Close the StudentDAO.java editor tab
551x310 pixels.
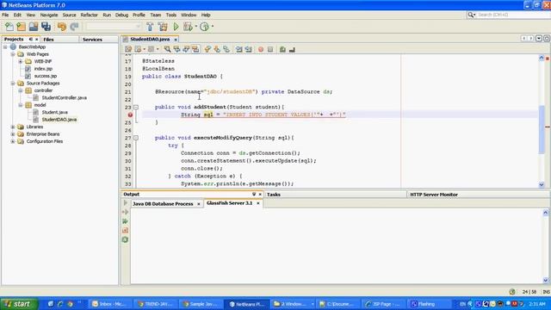(176, 40)
